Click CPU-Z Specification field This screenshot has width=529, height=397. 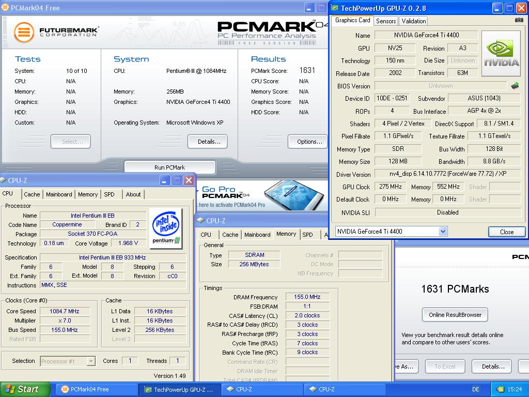coord(113,257)
